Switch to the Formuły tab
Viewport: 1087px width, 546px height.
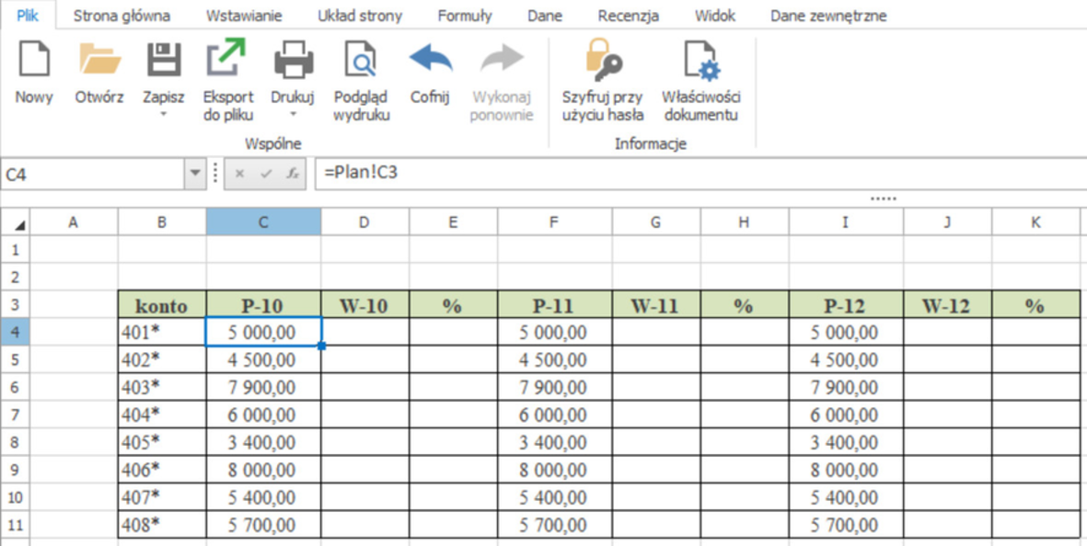[464, 16]
